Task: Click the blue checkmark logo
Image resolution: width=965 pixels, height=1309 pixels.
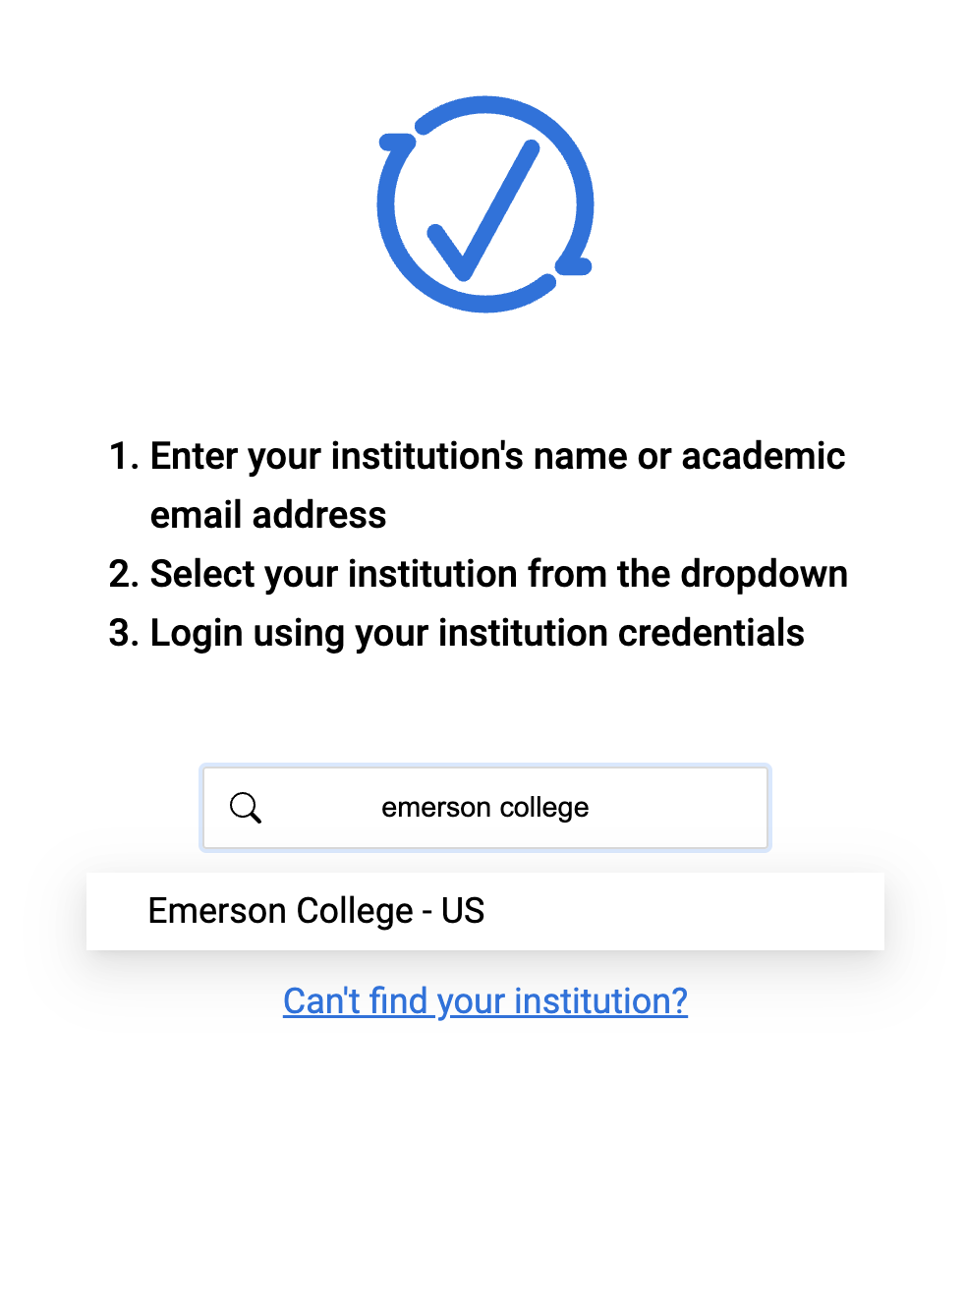Action: point(485,204)
